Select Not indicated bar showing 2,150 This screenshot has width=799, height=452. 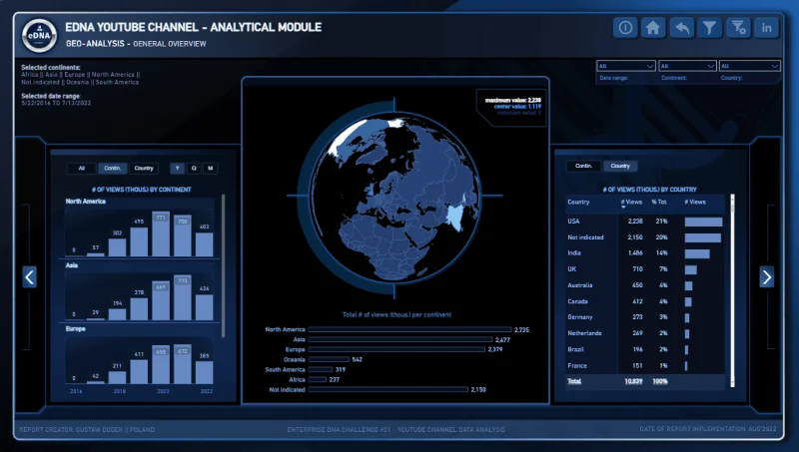[388, 389]
